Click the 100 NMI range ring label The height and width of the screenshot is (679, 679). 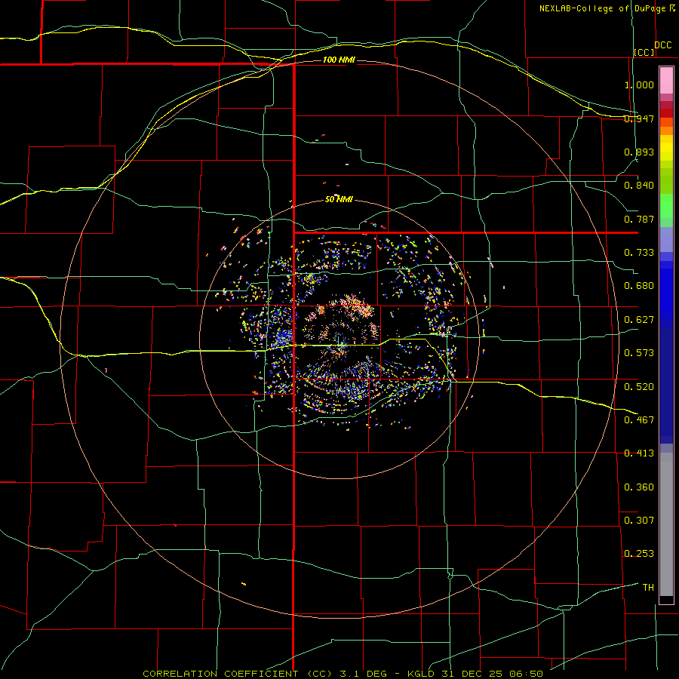[x=339, y=60]
